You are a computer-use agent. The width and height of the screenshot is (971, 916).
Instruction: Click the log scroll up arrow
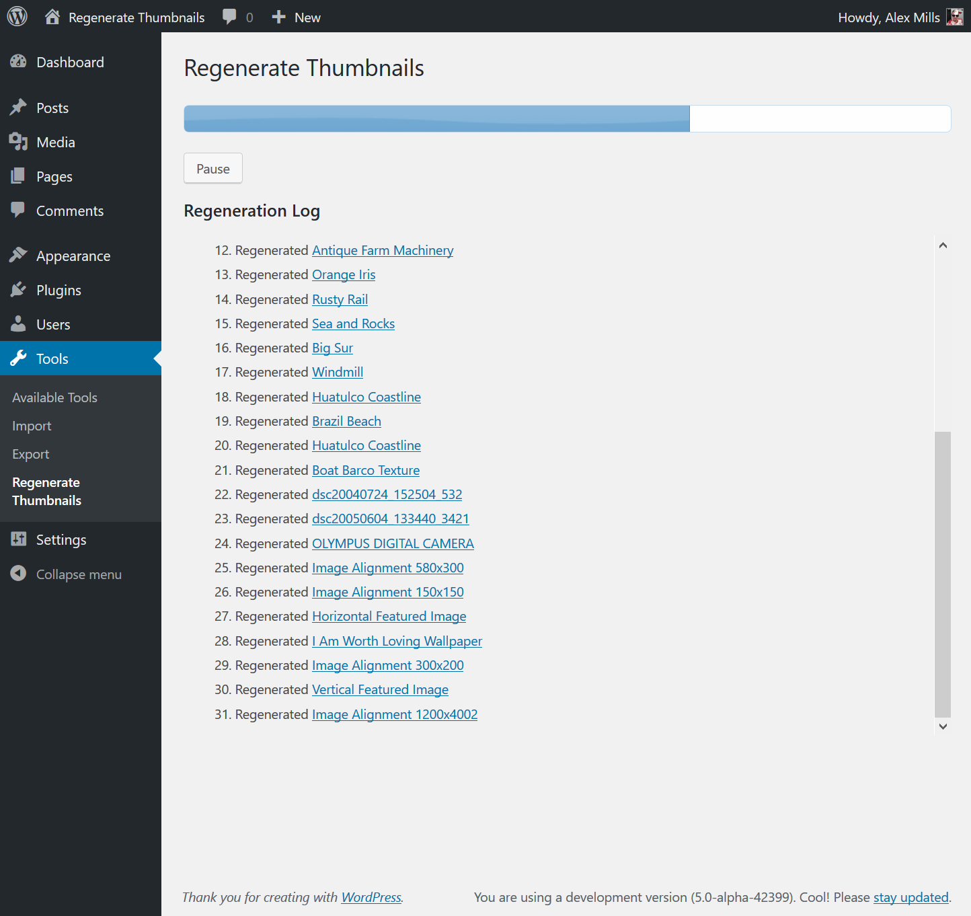click(x=943, y=245)
